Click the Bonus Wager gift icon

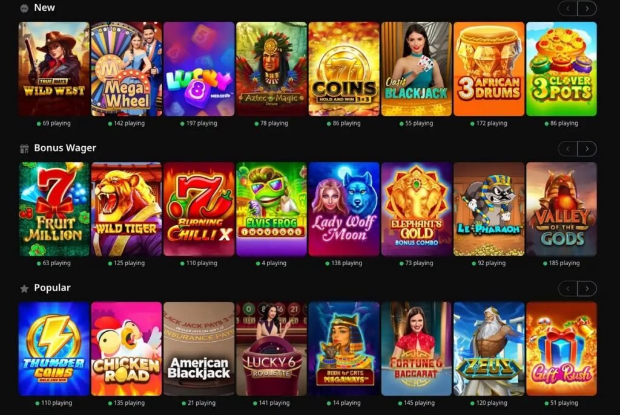(24, 149)
